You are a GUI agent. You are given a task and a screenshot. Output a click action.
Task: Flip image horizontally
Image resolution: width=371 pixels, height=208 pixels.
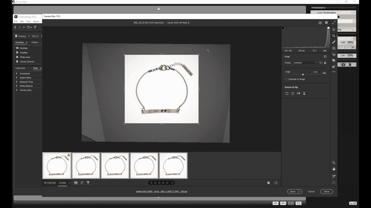[x=299, y=94]
